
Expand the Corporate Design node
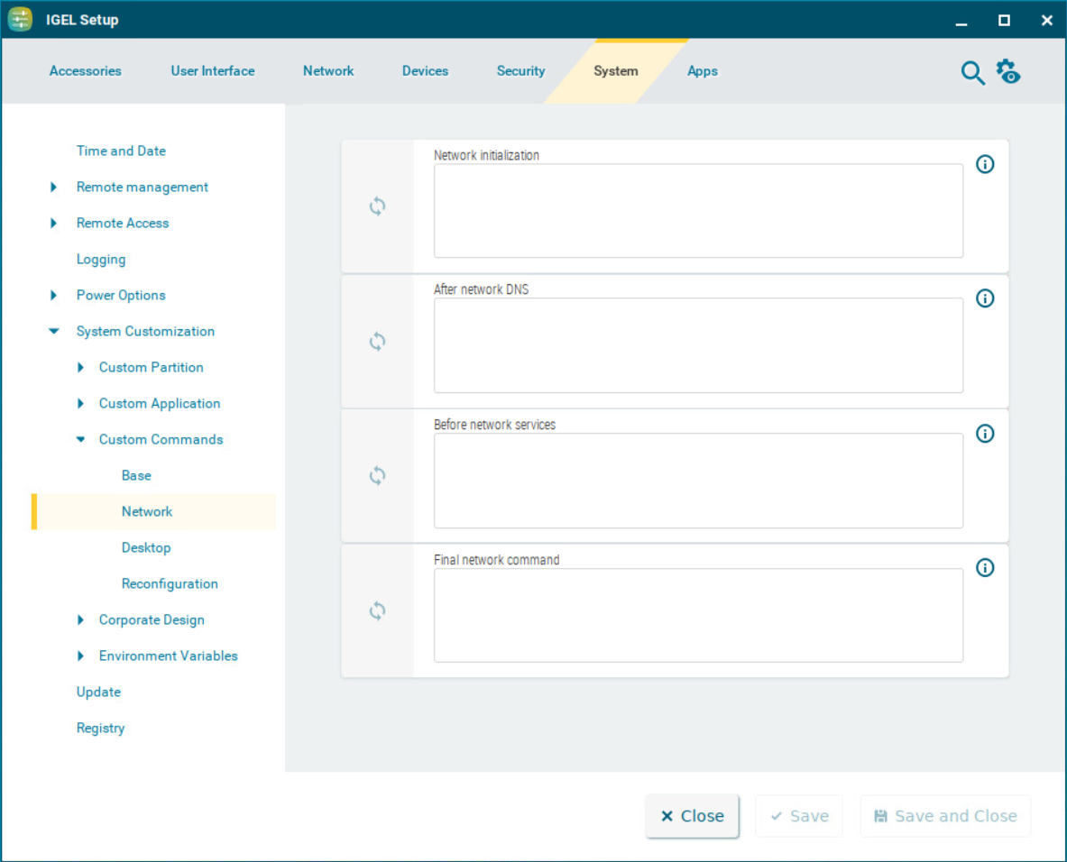point(80,620)
